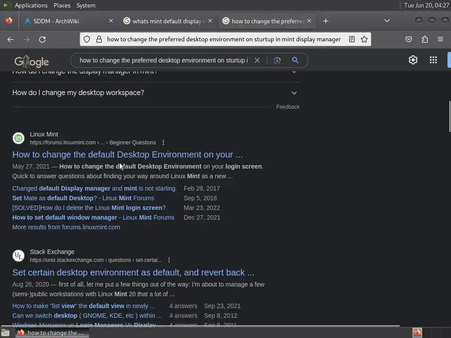
Task: Open Set certain desktop environment as default result
Action: tap(133, 272)
